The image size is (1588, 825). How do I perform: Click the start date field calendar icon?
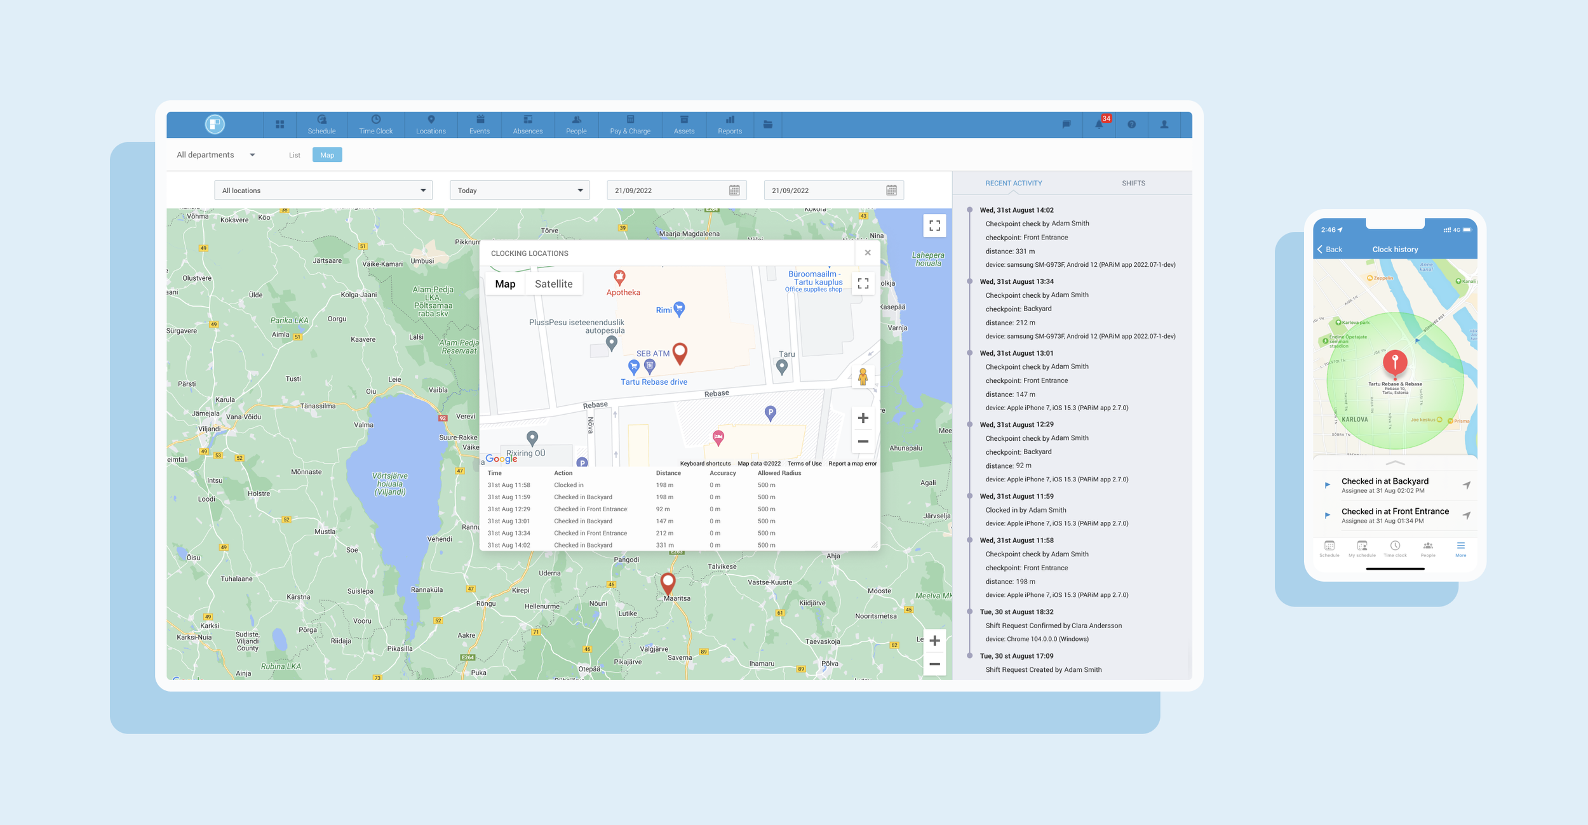pyautogui.click(x=734, y=191)
